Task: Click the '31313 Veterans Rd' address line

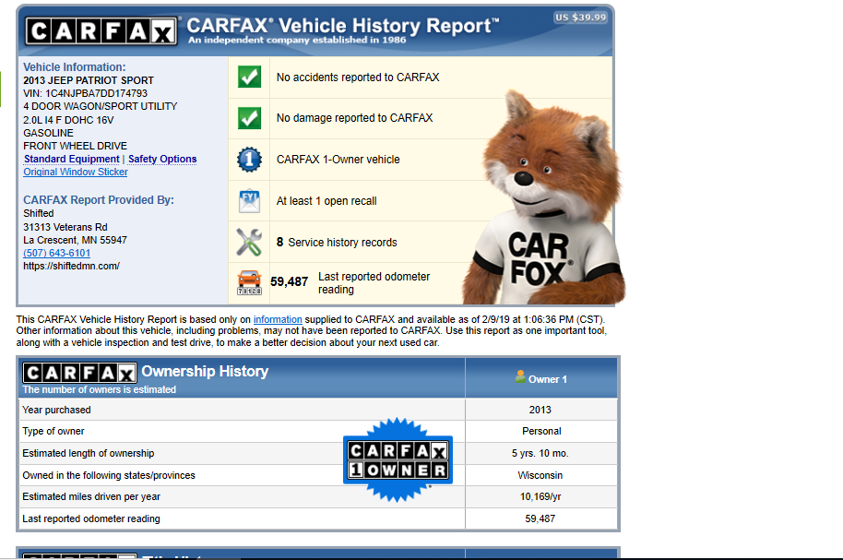Action: (65, 227)
